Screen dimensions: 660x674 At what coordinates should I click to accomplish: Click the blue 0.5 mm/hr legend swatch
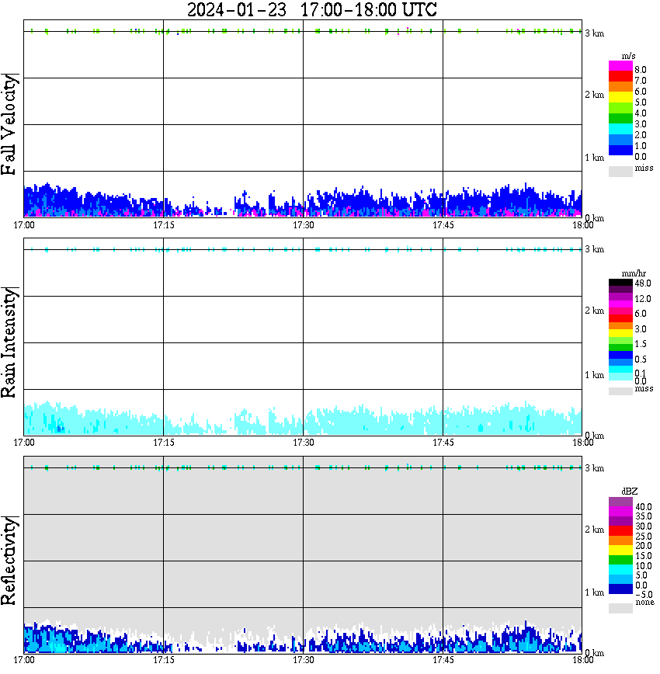click(x=620, y=355)
